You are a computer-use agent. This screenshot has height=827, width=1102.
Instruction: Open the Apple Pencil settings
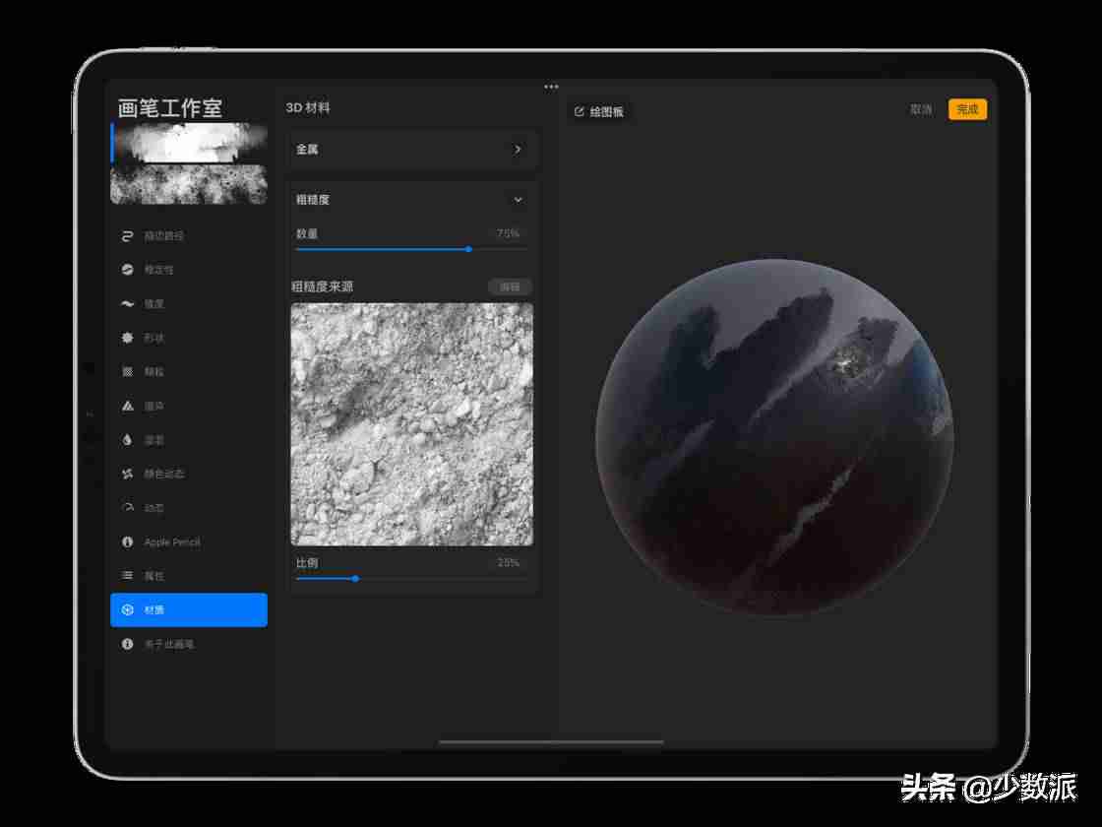pos(188,541)
